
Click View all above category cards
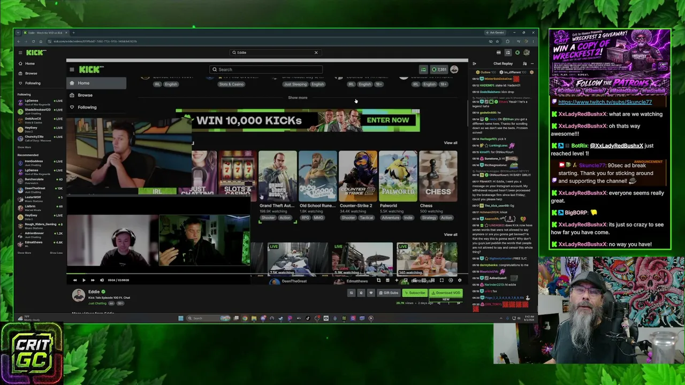pyautogui.click(x=451, y=143)
